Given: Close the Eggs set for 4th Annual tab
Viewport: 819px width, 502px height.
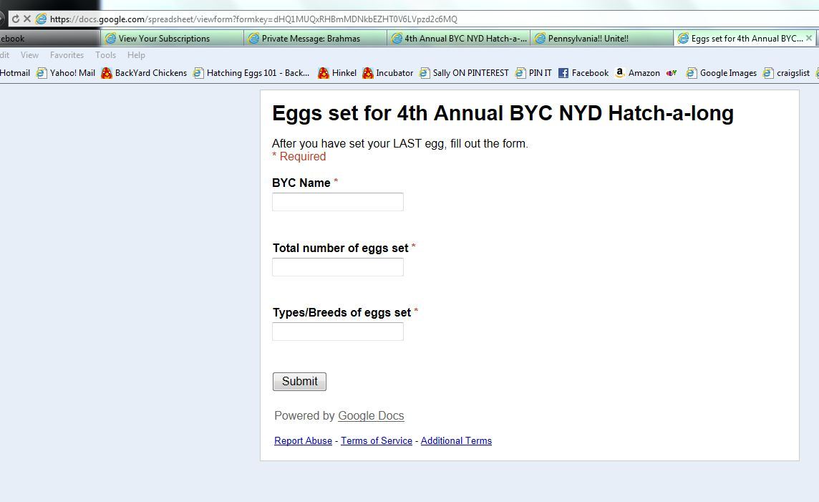Looking at the screenshot, I should (809, 38).
